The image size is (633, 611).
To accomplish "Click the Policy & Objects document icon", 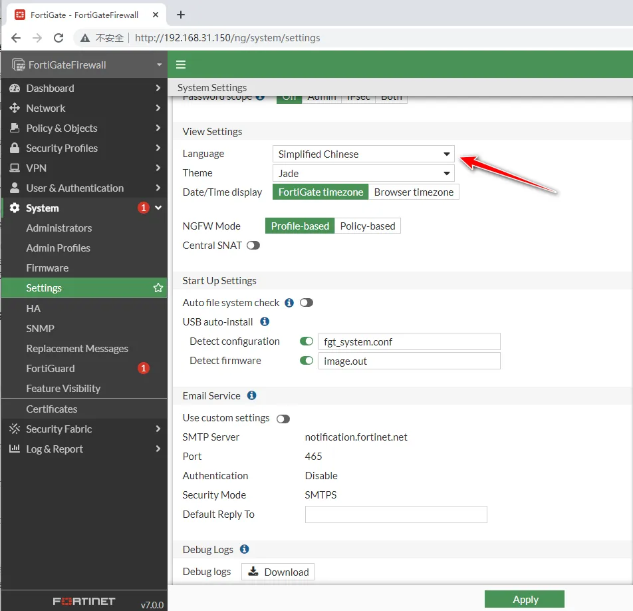I will click(15, 128).
